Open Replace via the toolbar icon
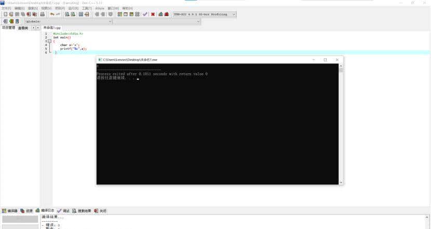The height and width of the screenshot is (229, 431). pyautogui.click(x=73, y=15)
